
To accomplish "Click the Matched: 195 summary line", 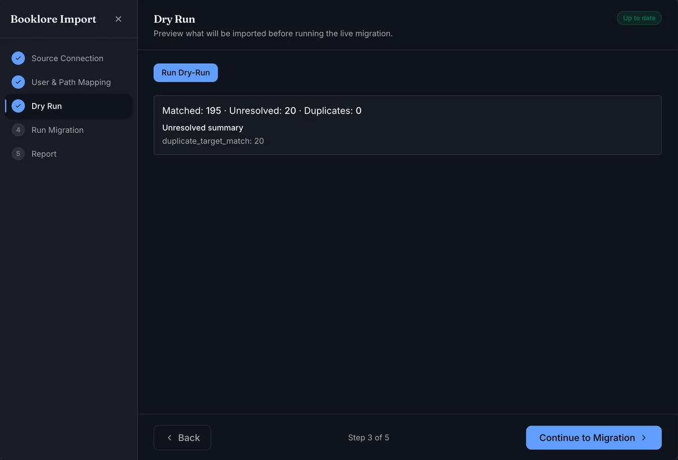I will click(x=262, y=111).
